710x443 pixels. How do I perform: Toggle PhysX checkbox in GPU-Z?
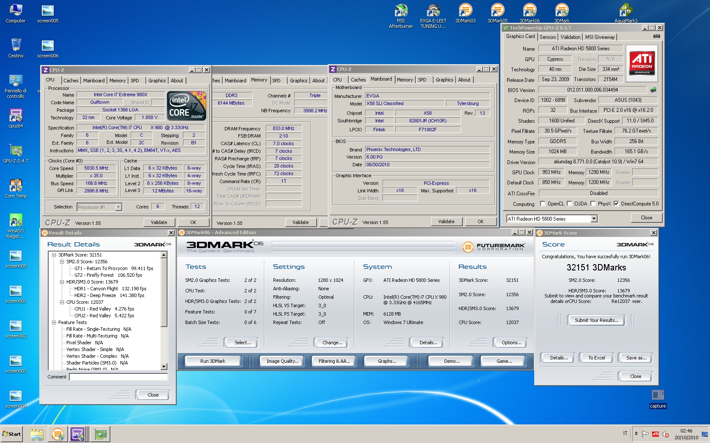point(593,204)
